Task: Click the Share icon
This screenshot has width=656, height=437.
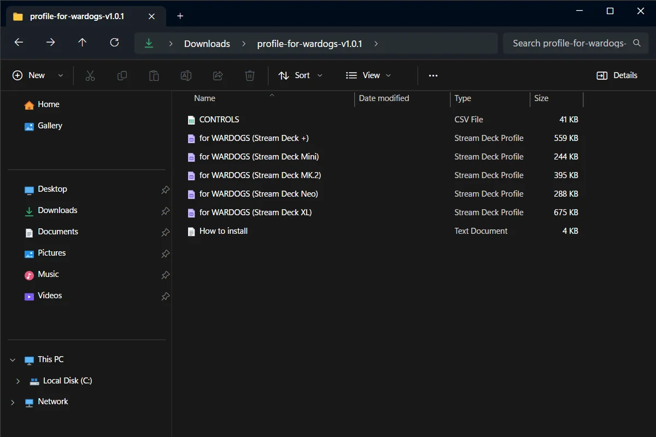Action: coord(218,75)
